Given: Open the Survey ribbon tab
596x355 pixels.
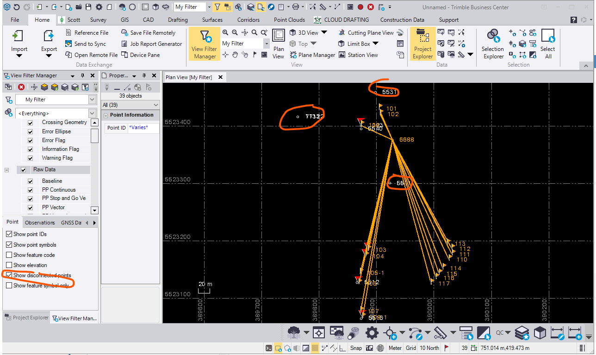Looking at the screenshot, I should tap(98, 20).
